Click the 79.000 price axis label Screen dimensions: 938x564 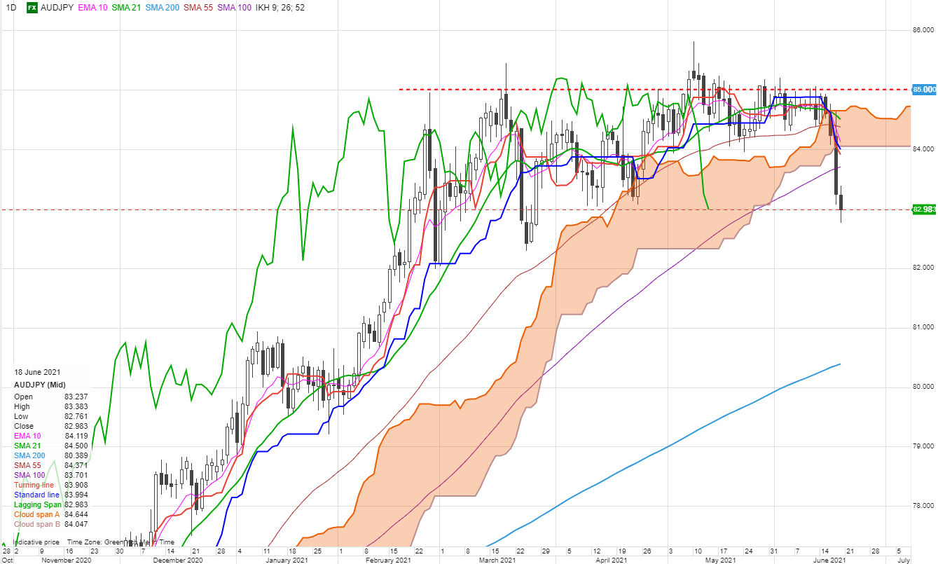pyautogui.click(x=924, y=446)
